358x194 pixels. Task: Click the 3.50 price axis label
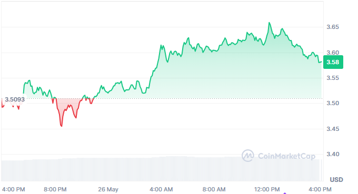333,103
